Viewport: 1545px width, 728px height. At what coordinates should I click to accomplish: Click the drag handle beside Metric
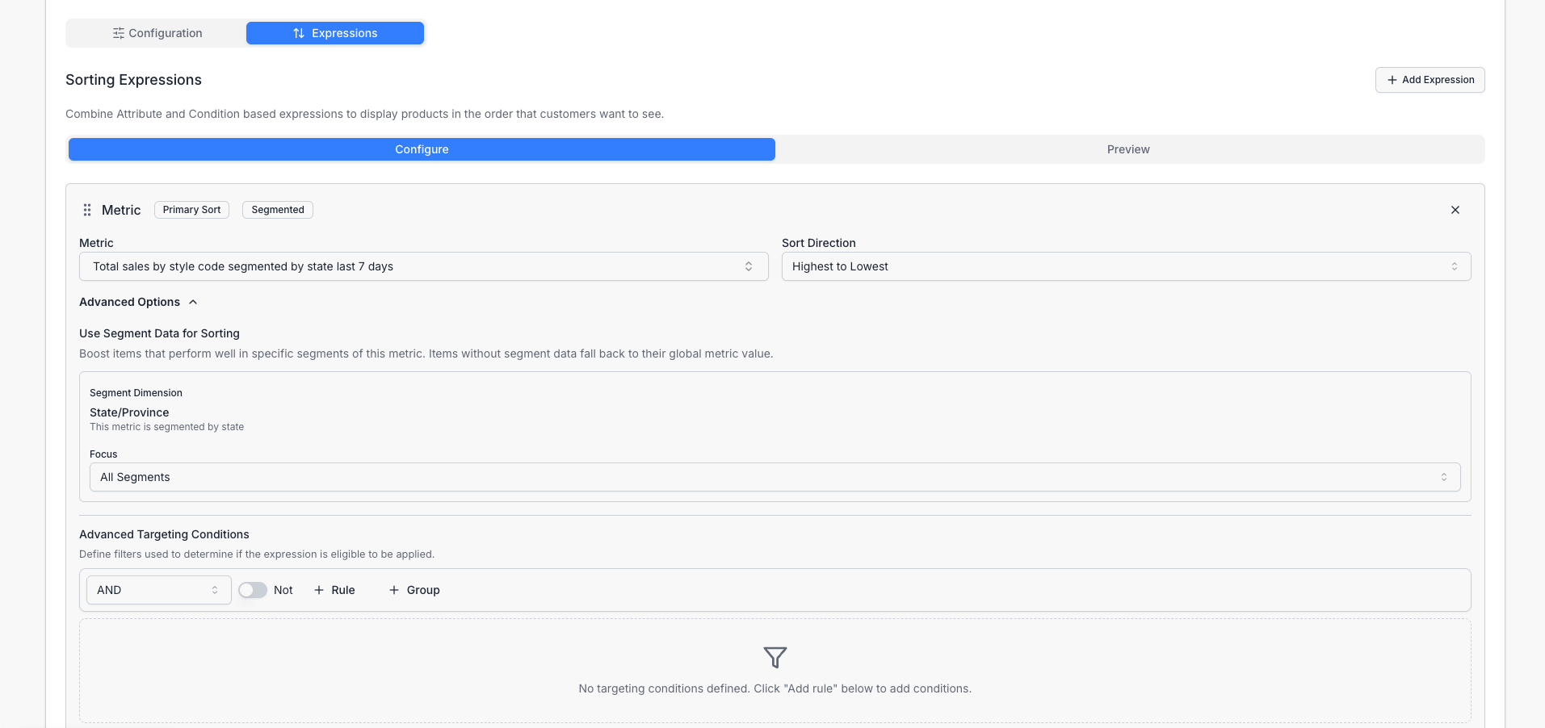click(86, 210)
